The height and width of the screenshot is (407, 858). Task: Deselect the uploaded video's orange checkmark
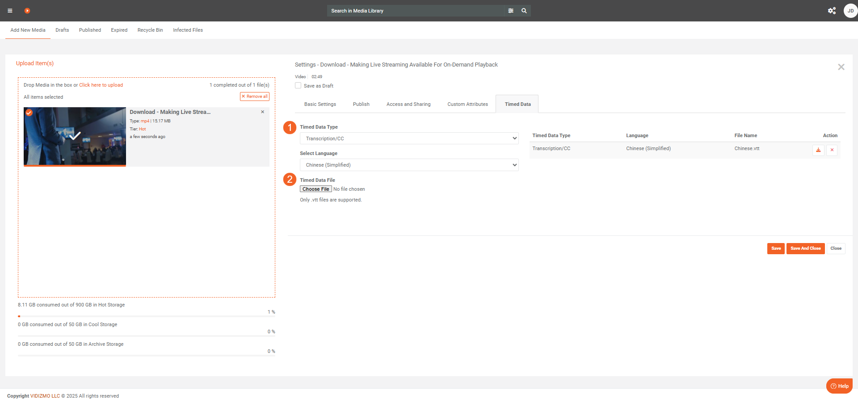pos(29,113)
